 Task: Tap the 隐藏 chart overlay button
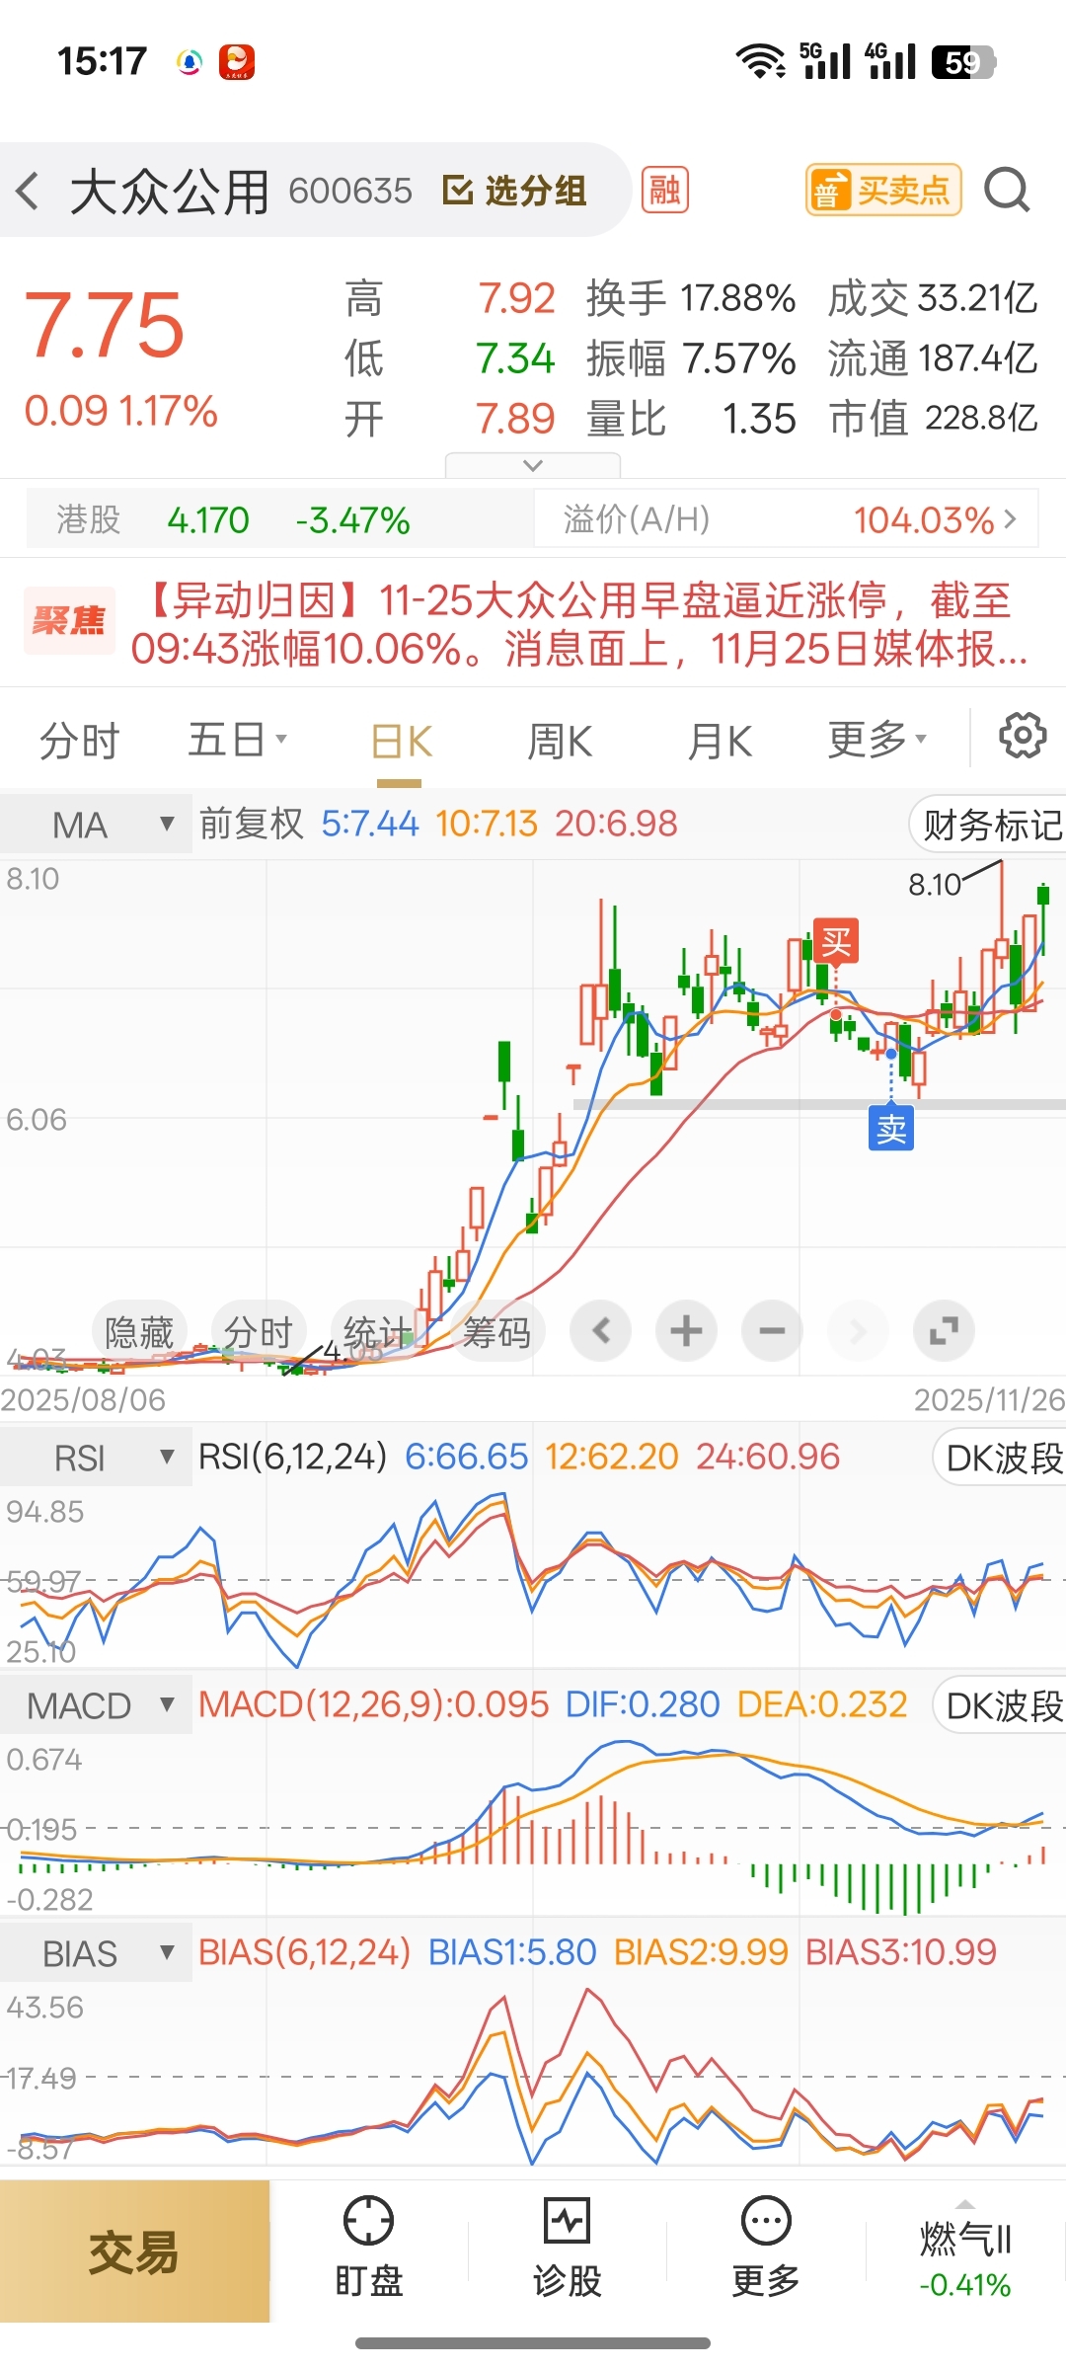click(x=139, y=1332)
